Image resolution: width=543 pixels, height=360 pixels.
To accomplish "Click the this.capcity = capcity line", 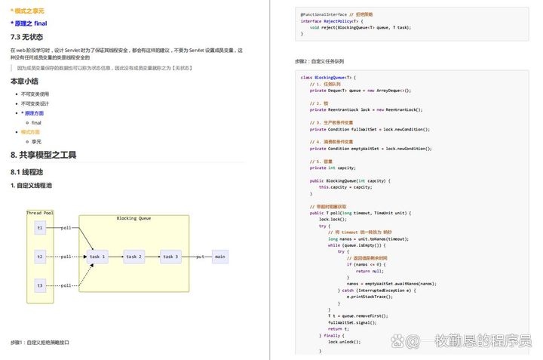I will pos(345,187).
